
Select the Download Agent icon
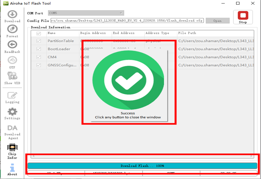pos(12,128)
